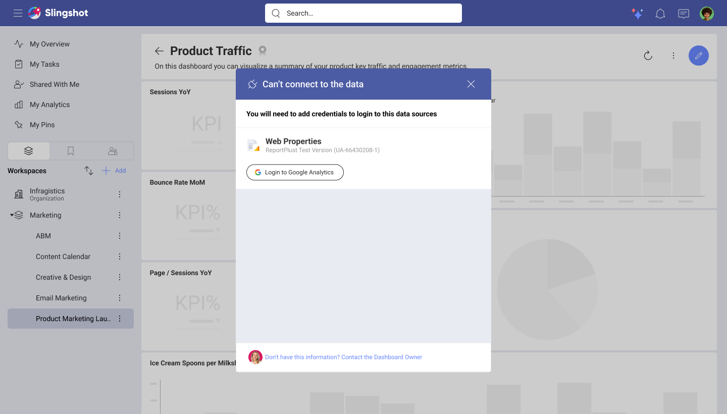The height and width of the screenshot is (414, 727).
Task: Open the Email Marketing workspace
Action: [x=61, y=298]
